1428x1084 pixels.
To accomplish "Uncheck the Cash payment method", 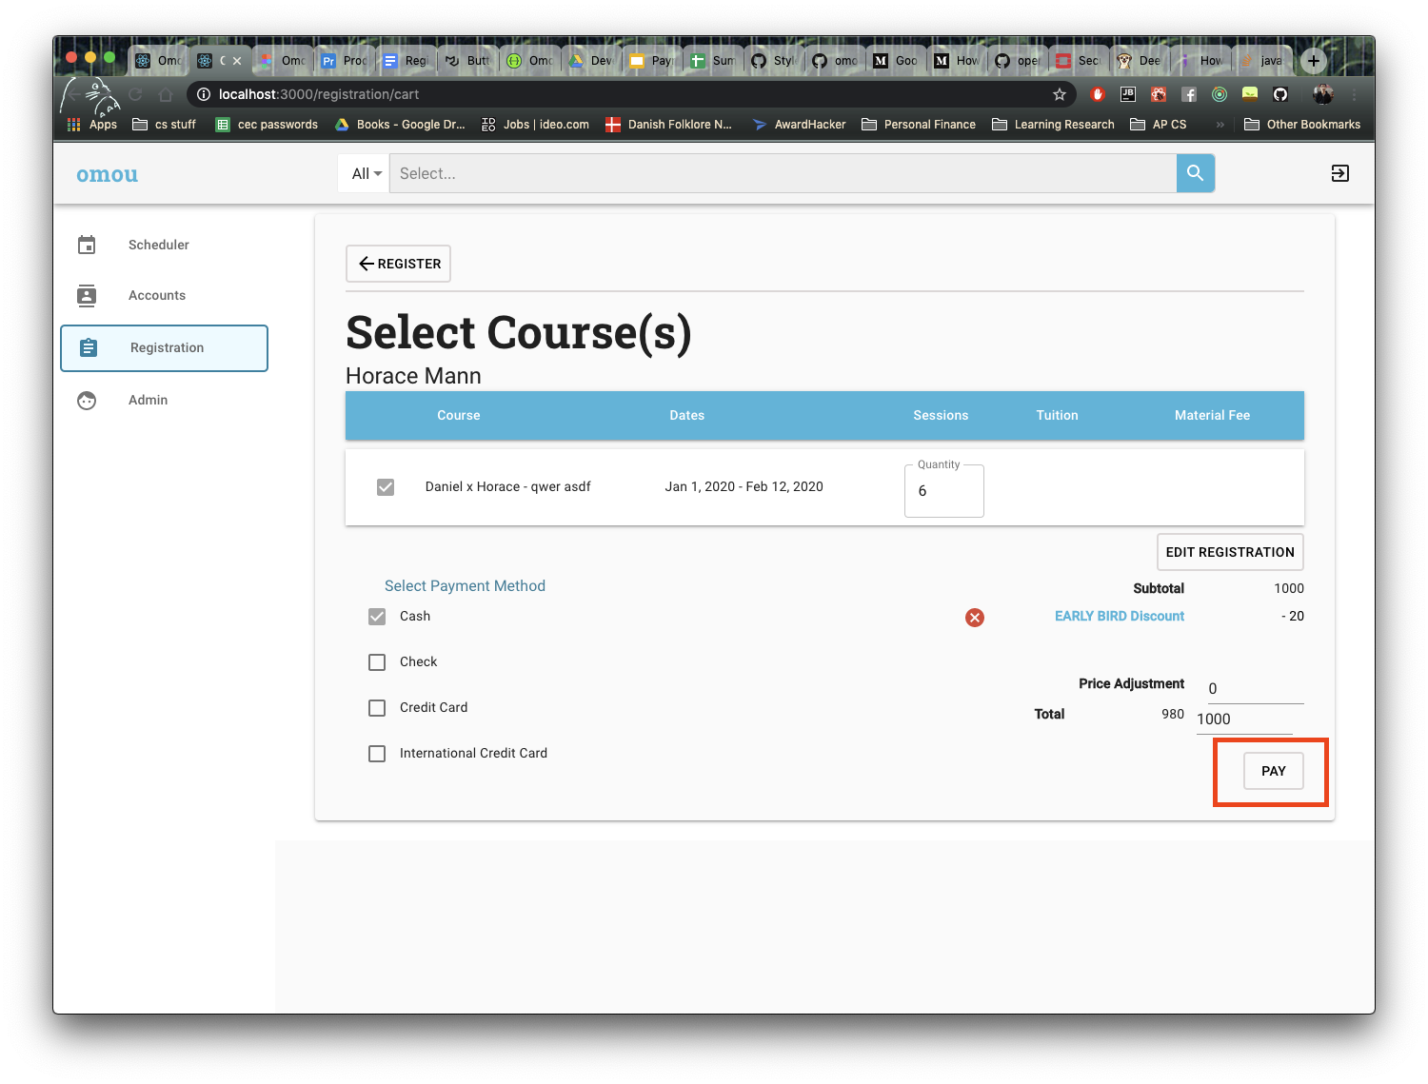I will click(x=377, y=617).
